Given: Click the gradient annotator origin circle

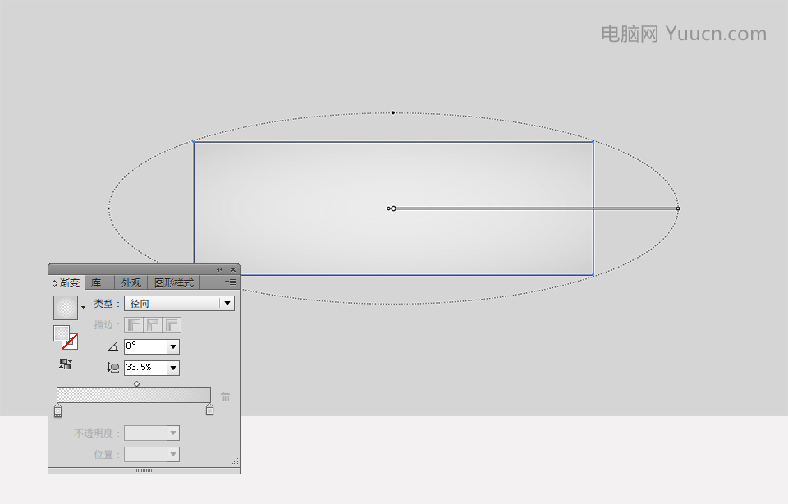Looking at the screenshot, I should point(393,208).
